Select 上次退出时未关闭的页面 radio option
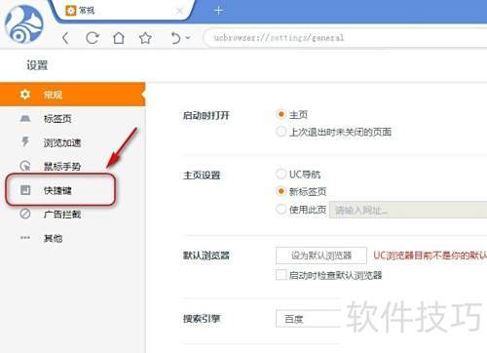487x353 pixels. point(281,132)
